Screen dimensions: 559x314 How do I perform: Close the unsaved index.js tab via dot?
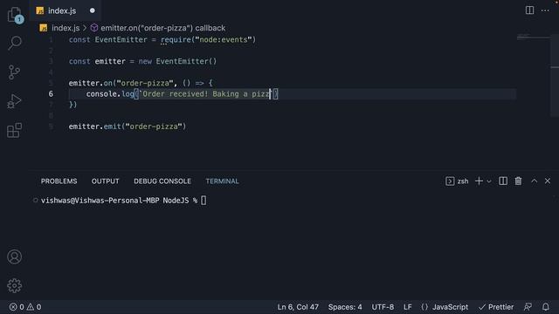(x=93, y=10)
